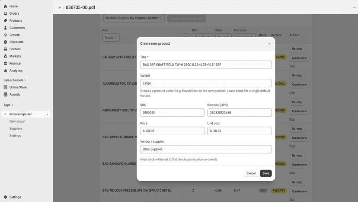
Task: Open InvoiceImporter Settings submenu item
Action: 15,136
